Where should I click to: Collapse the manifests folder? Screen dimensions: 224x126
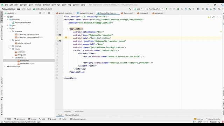[x=8, y=20]
